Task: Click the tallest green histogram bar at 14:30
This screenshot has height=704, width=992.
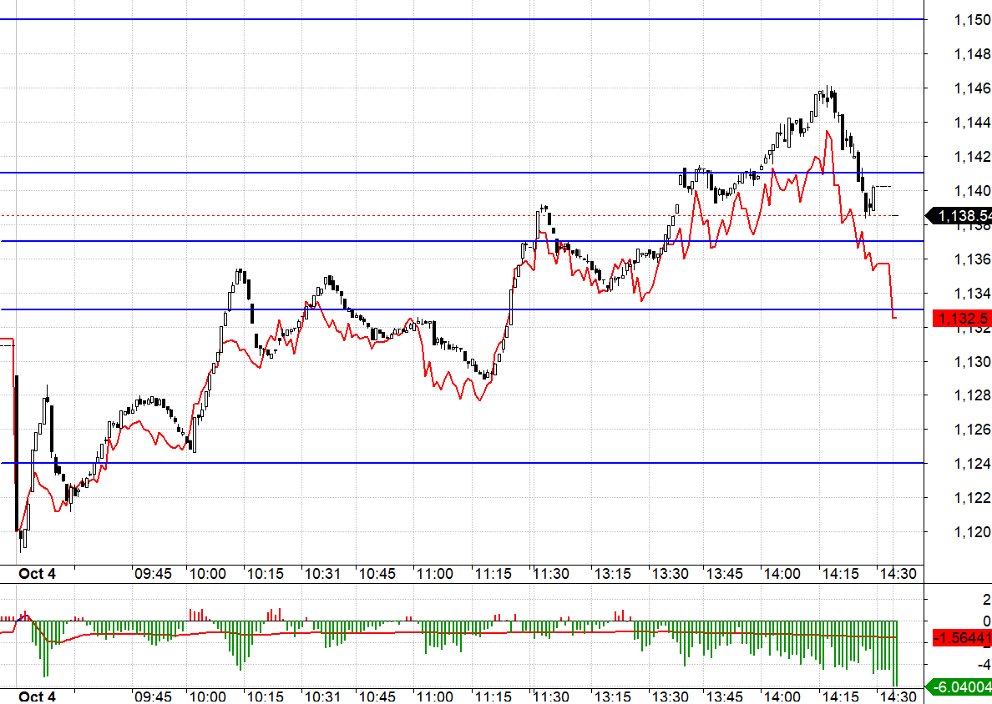Action: 895,653
